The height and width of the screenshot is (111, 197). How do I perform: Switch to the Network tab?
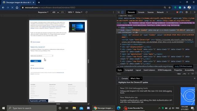point(160,12)
